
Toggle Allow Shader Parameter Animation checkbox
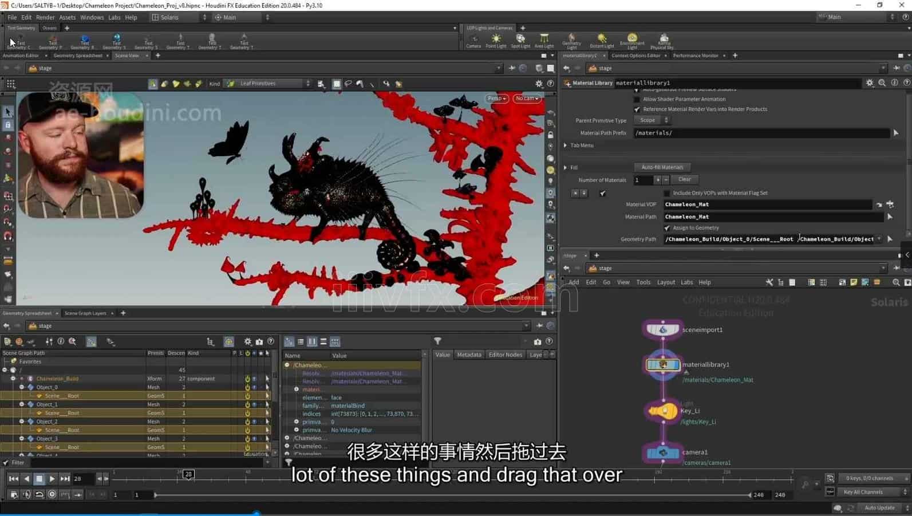click(x=637, y=99)
